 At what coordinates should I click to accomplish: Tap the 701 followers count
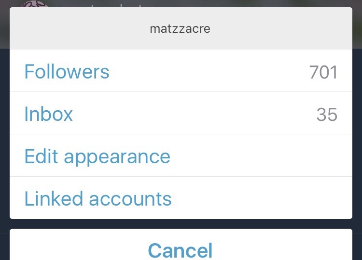pyautogui.click(x=323, y=72)
